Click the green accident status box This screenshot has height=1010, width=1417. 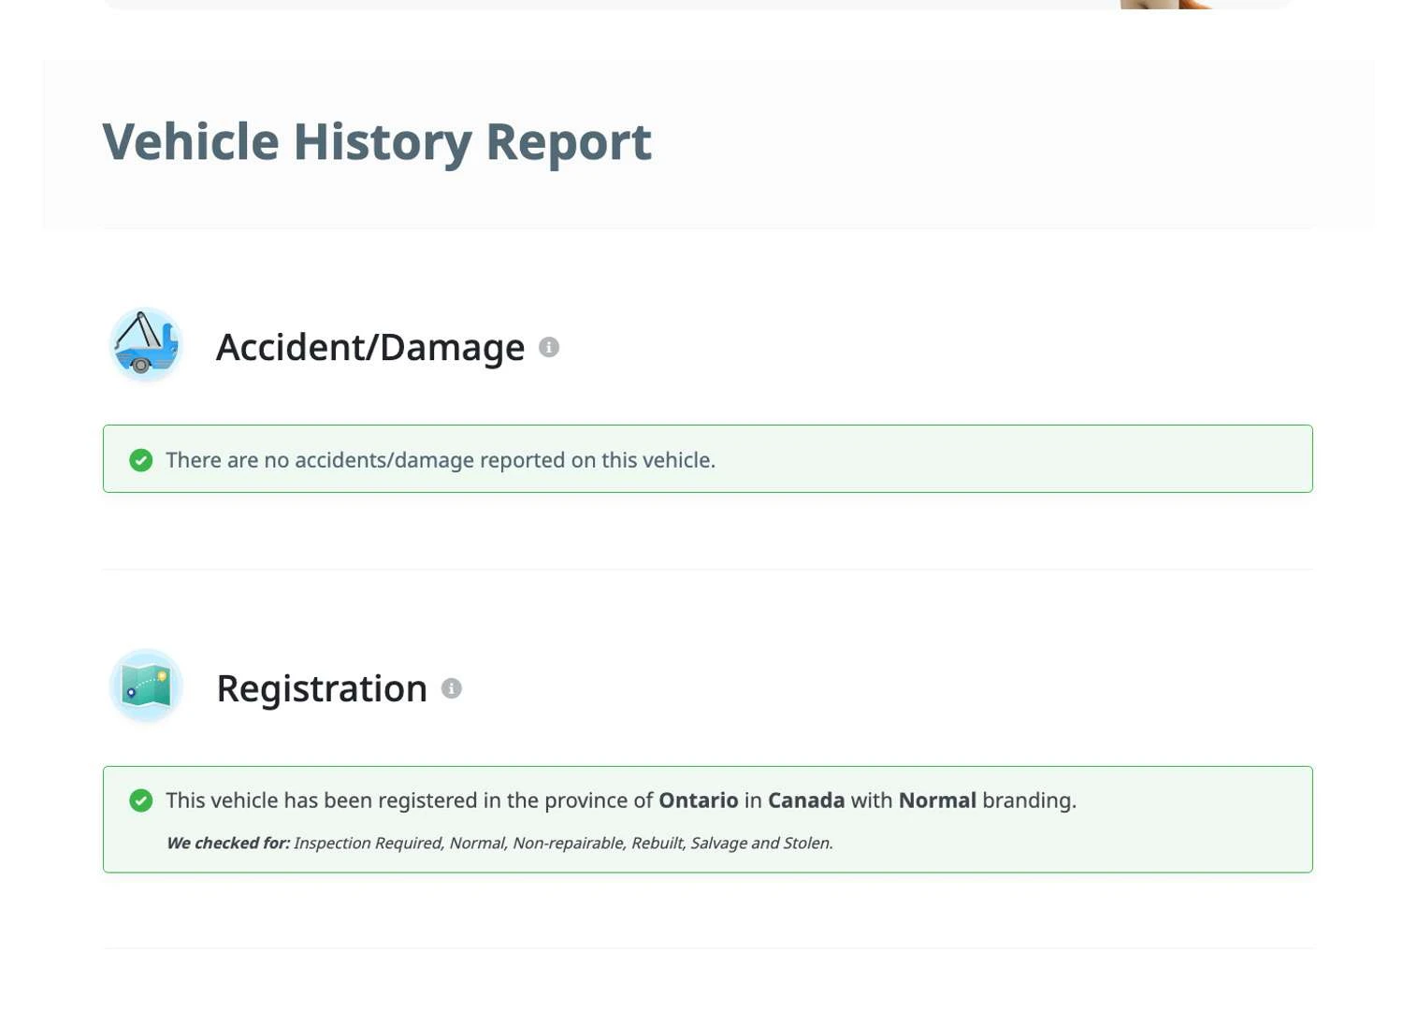[708, 459]
